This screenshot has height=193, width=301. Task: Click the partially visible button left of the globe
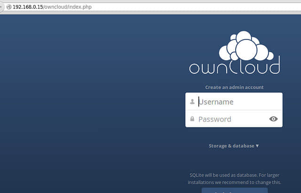coord(1,7)
